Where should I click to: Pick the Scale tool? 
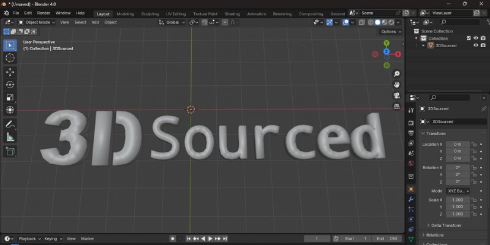point(10,97)
